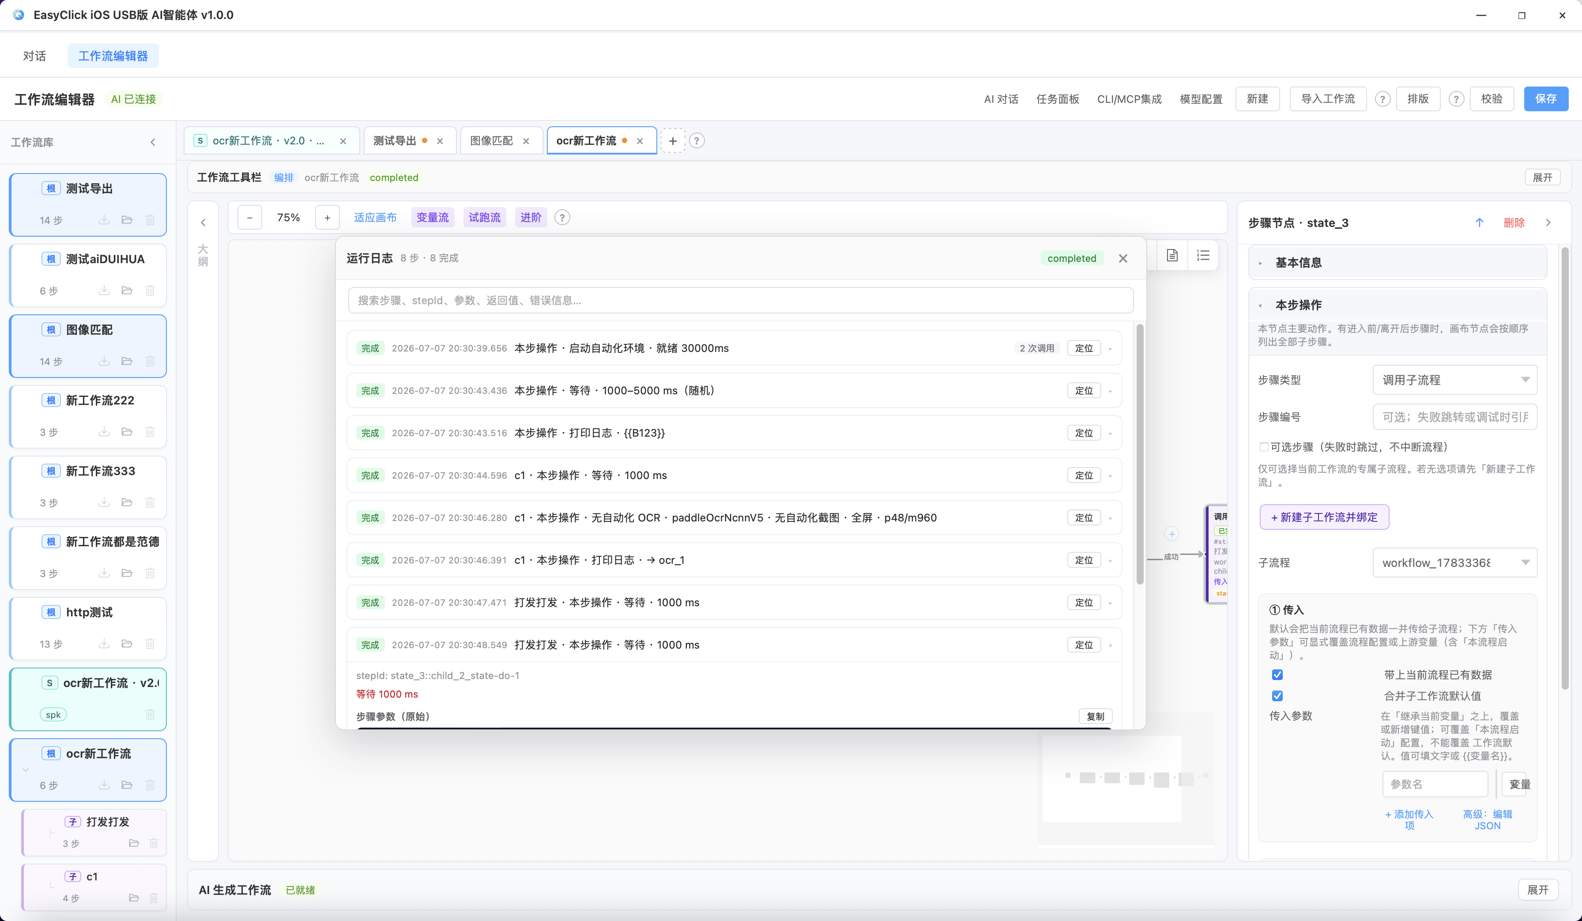Copy step parameters with 复制 button
Screen dimensions: 1582x921
pyautogui.click(x=1096, y=716)
